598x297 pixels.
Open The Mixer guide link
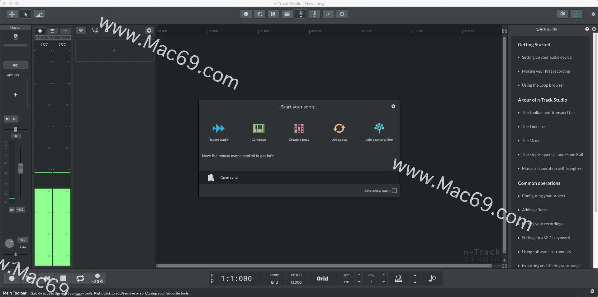[531, 140]
